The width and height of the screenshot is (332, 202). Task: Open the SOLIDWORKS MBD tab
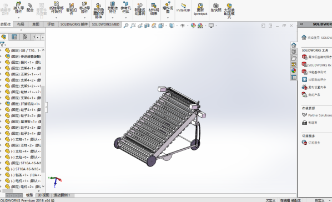(x=105, y=24)
